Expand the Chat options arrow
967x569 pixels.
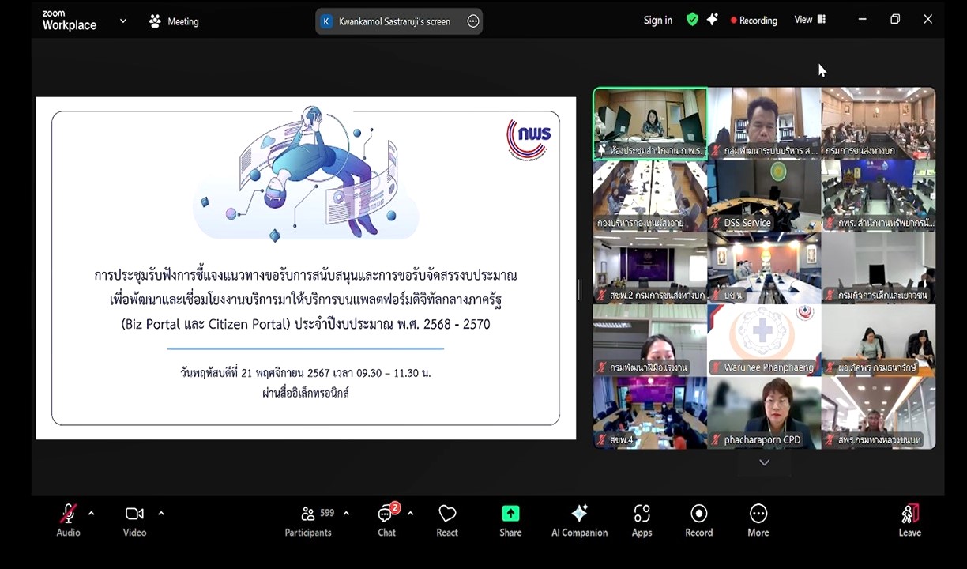tap(410, 514)
